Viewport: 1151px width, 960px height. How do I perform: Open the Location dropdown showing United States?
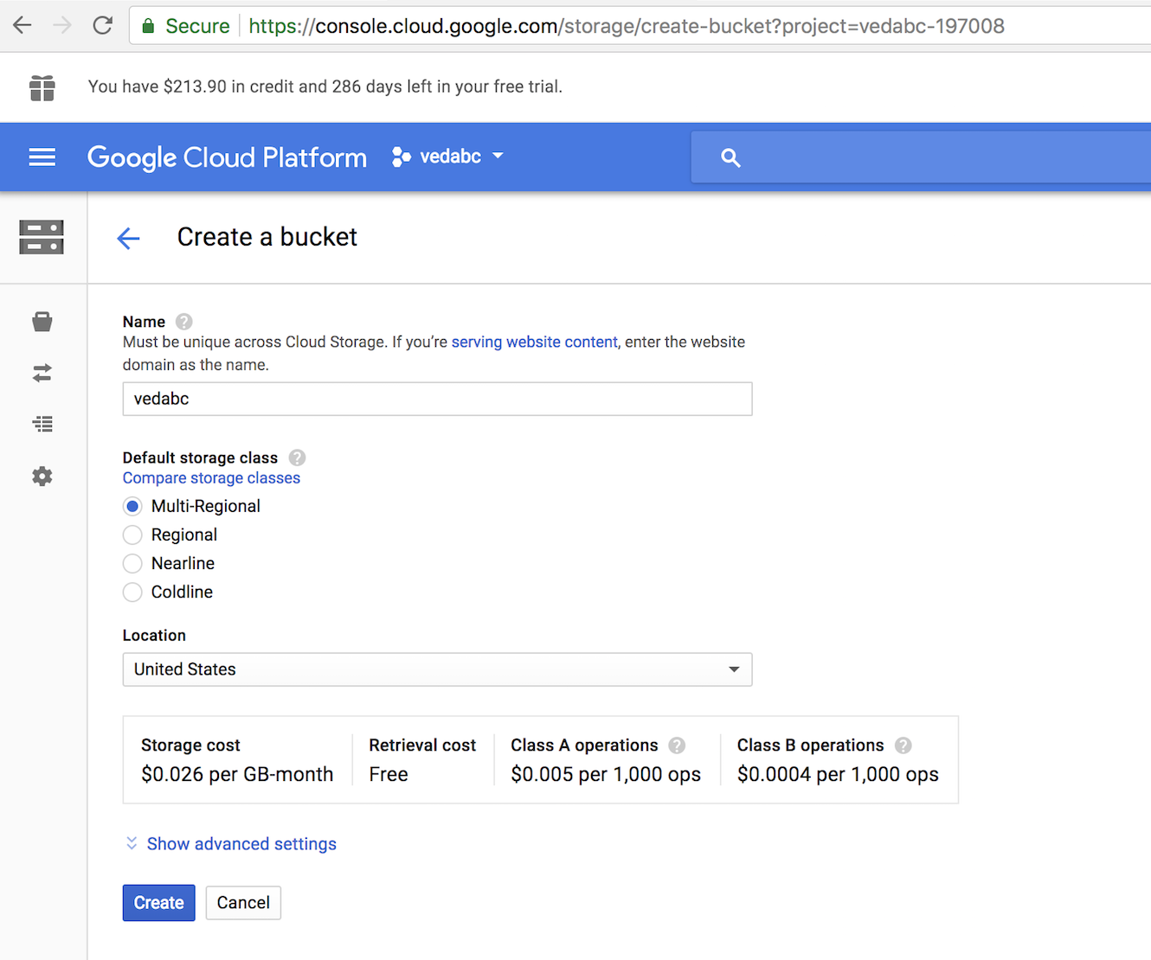437,669
